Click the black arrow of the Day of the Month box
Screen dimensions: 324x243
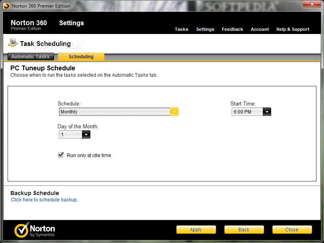pyautogui.click(x=86, y=135)
